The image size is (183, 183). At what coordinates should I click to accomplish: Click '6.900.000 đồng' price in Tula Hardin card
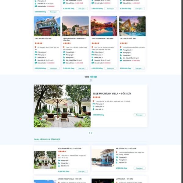point(97,68)
